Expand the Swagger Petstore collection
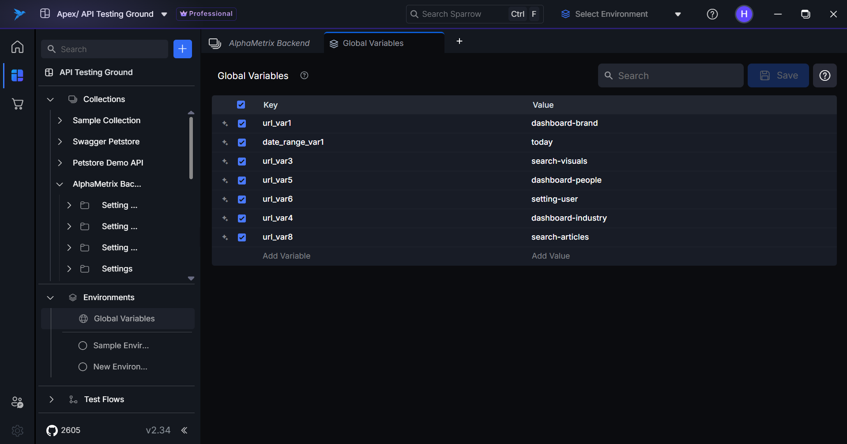Viewport: 847px width, 444px height. tap(60, 142)
